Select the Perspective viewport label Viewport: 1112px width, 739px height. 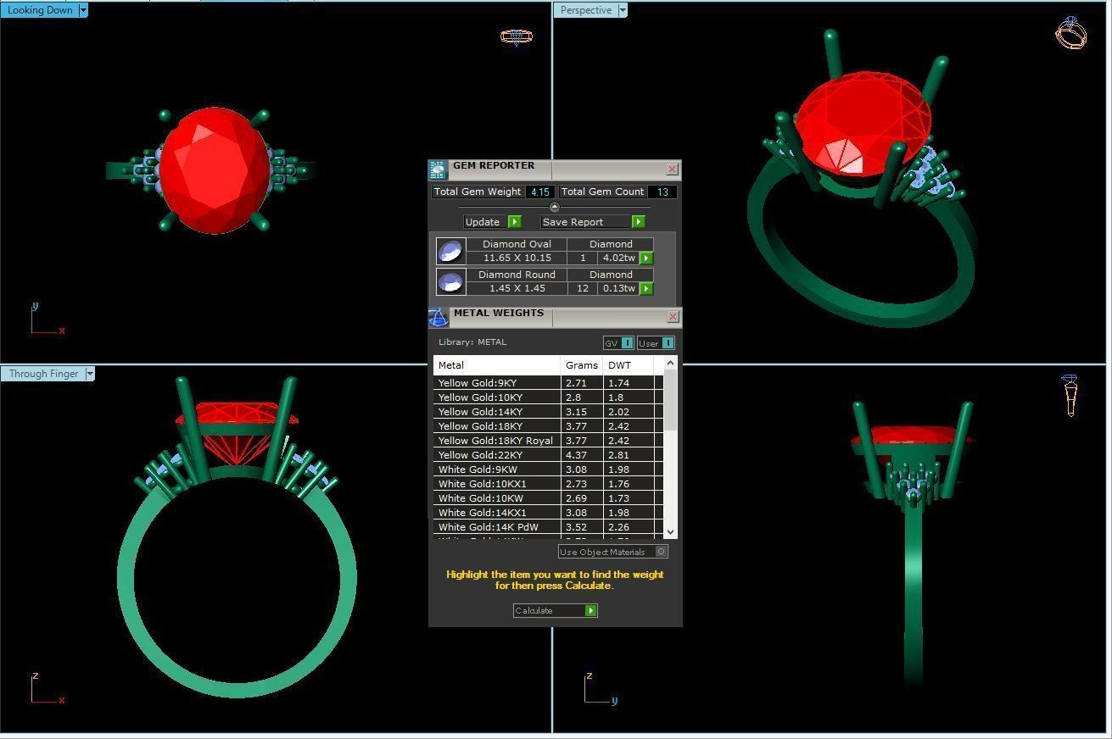(x=586, y=10)
